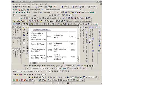Click the Security... button
Screen dimensions: 143x107
point(41,7)
